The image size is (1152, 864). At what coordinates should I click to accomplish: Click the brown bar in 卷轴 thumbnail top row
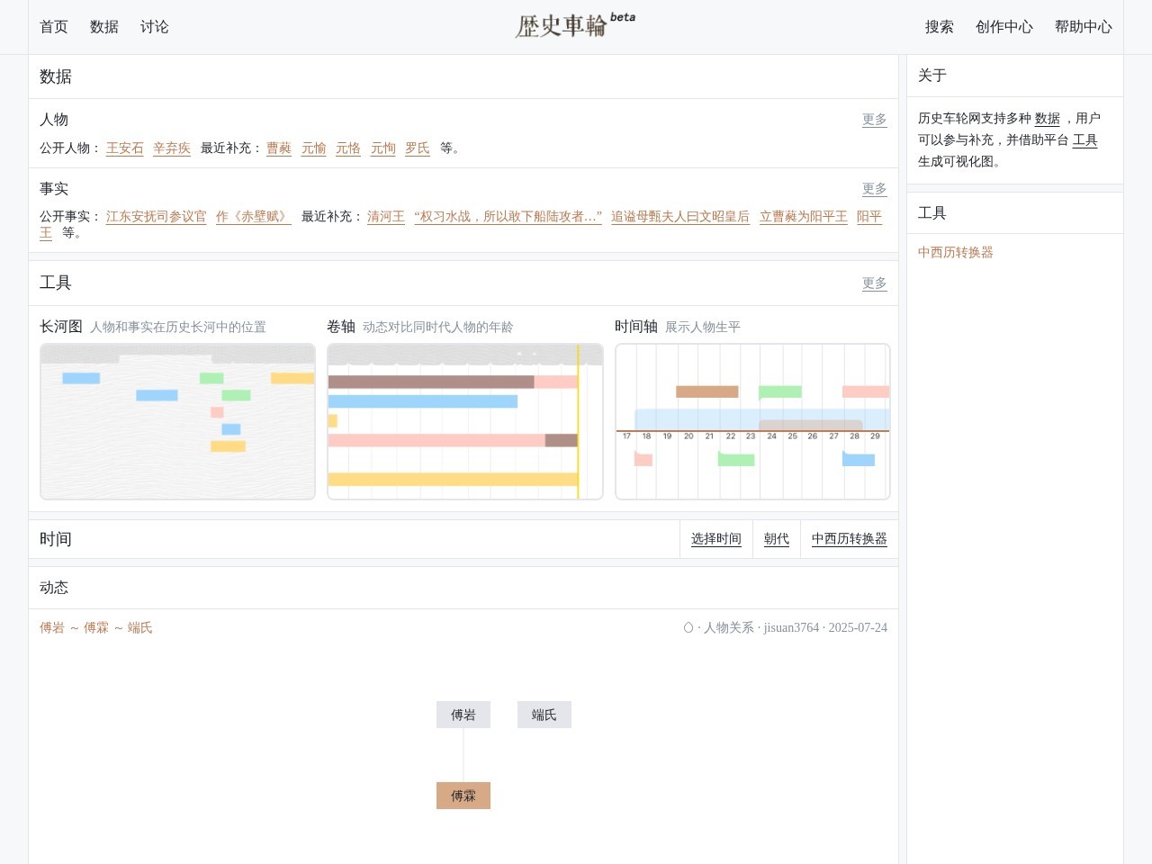[x=431, y=382]
